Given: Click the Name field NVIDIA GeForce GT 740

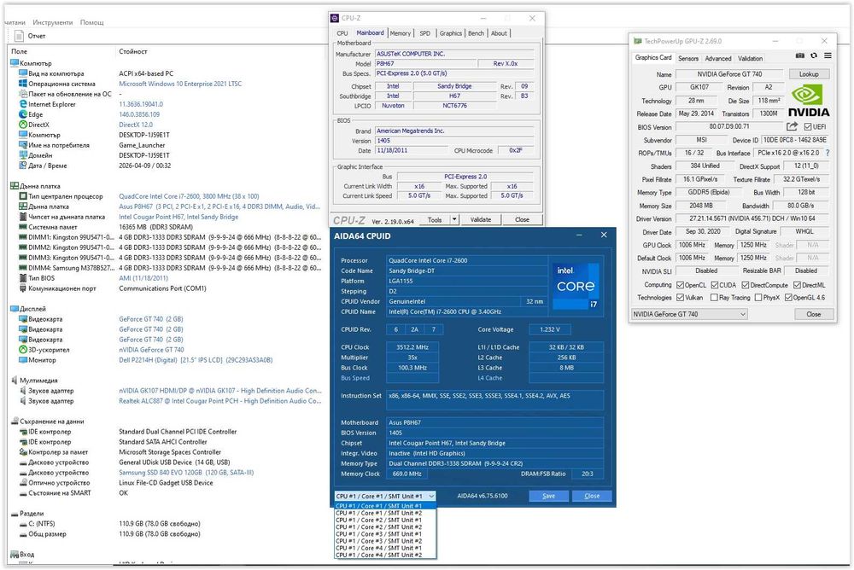Looking at the screenshot, I should click(x=729, y=74).
